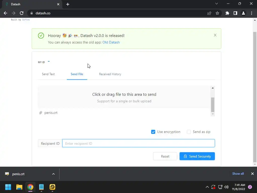Viewport: 257px width, 193px height.
Task: Open a new browser tab
Action: 68,4
